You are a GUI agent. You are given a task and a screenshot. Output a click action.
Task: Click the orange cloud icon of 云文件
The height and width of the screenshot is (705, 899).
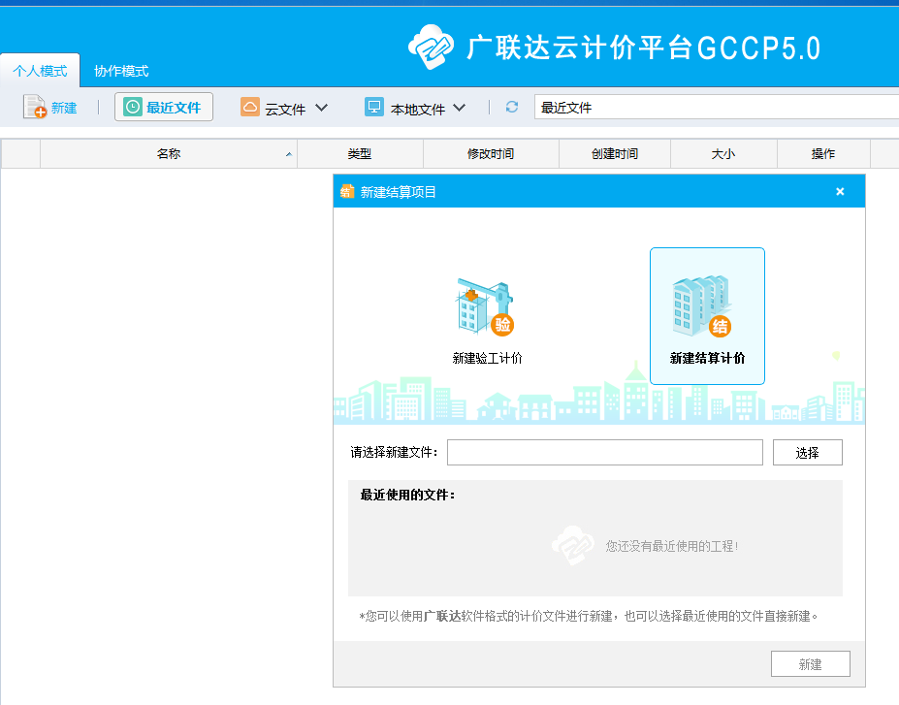249,107
